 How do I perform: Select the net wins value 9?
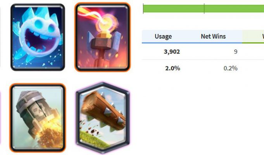[x=236, y=52]
